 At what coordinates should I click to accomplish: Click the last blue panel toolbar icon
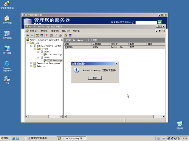pos(70,35)
